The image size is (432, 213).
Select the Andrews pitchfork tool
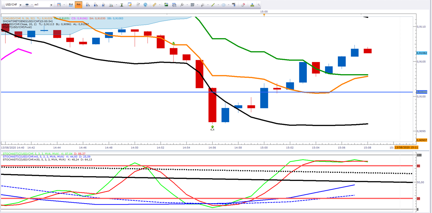[x=182, y=5]
